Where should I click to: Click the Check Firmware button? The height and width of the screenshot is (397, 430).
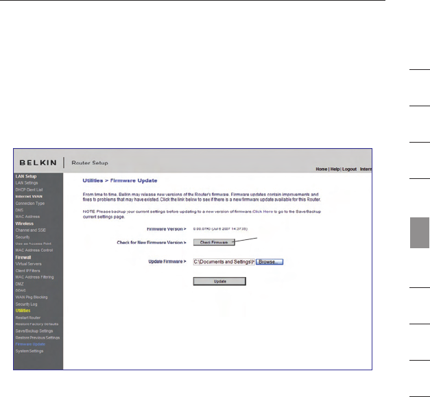click(x=214, y=242)
